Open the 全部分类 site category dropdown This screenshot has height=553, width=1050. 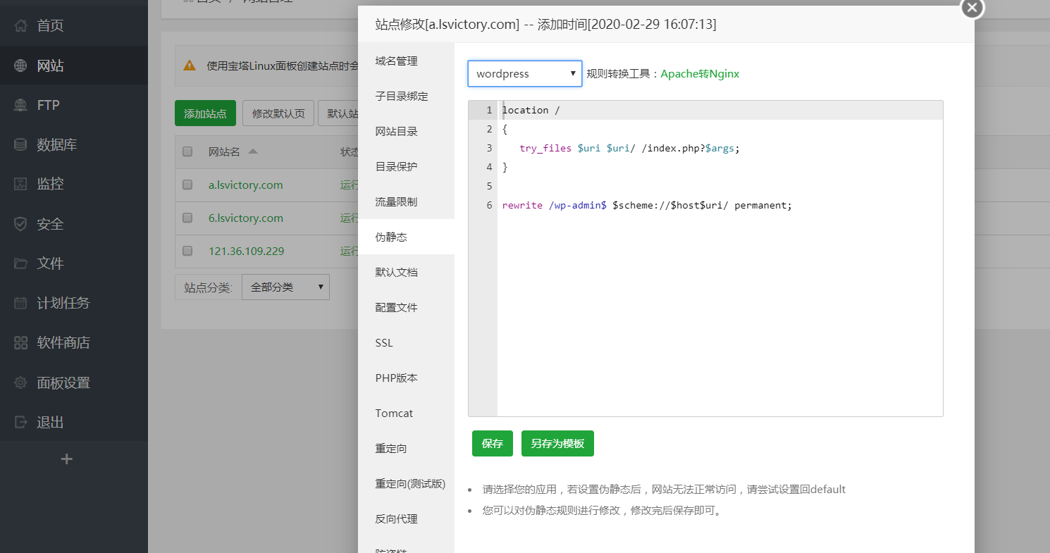pos(285,287)
